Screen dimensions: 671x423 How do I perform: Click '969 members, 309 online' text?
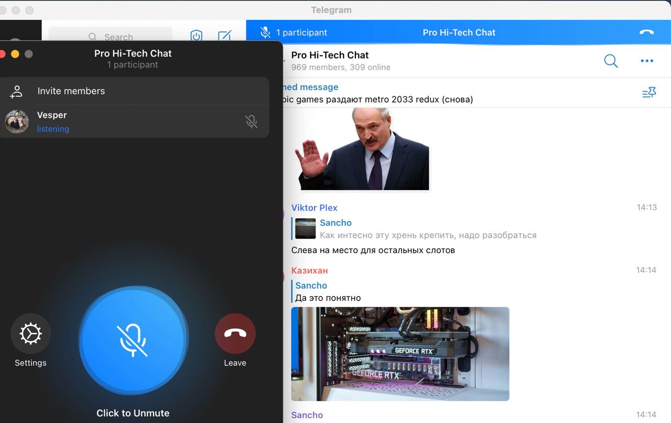341,67
